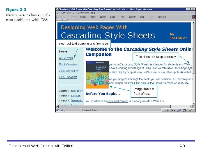Open Chapter 1 Introduction link
This screenshot has width=202, height=151.
pos(77,91)
